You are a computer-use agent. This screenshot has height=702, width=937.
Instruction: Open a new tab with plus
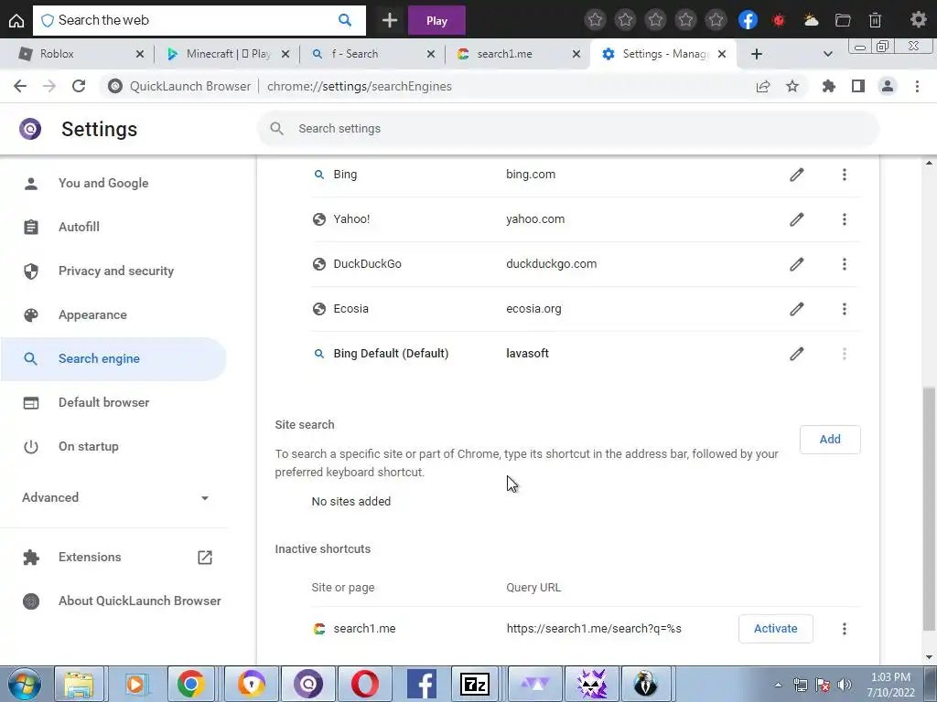[757, 54]
